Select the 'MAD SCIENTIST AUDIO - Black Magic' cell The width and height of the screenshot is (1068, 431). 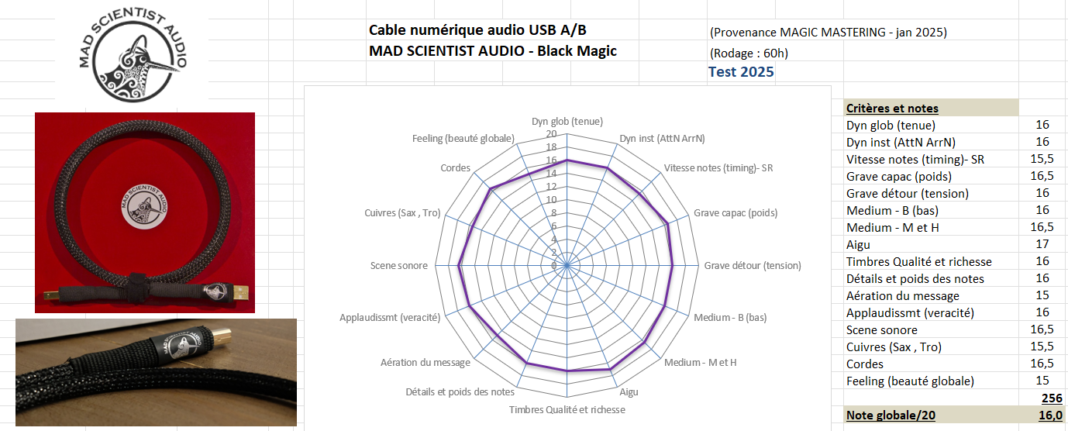tap(493, 51)
